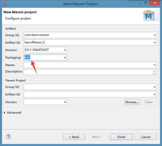Click the Finish button
The width and height of the screenshot is (162, 146).
121,137
